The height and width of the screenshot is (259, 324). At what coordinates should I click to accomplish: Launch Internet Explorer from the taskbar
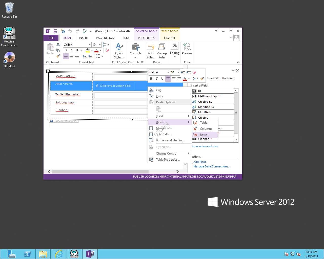coord(59,254)
